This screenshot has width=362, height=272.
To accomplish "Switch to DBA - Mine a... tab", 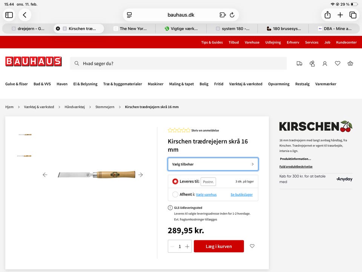I will (334, 29).
